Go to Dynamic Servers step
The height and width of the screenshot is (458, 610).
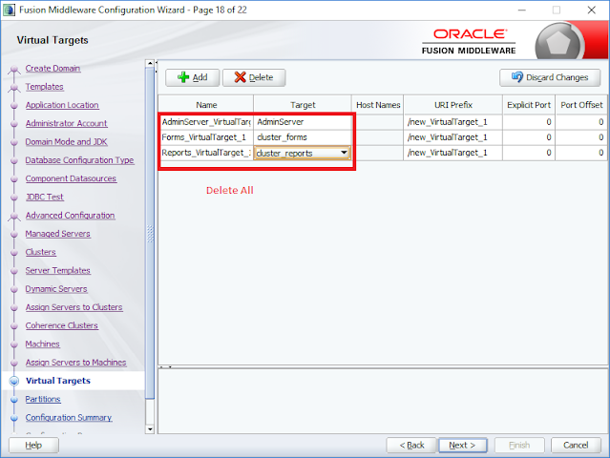click(56, 289)
